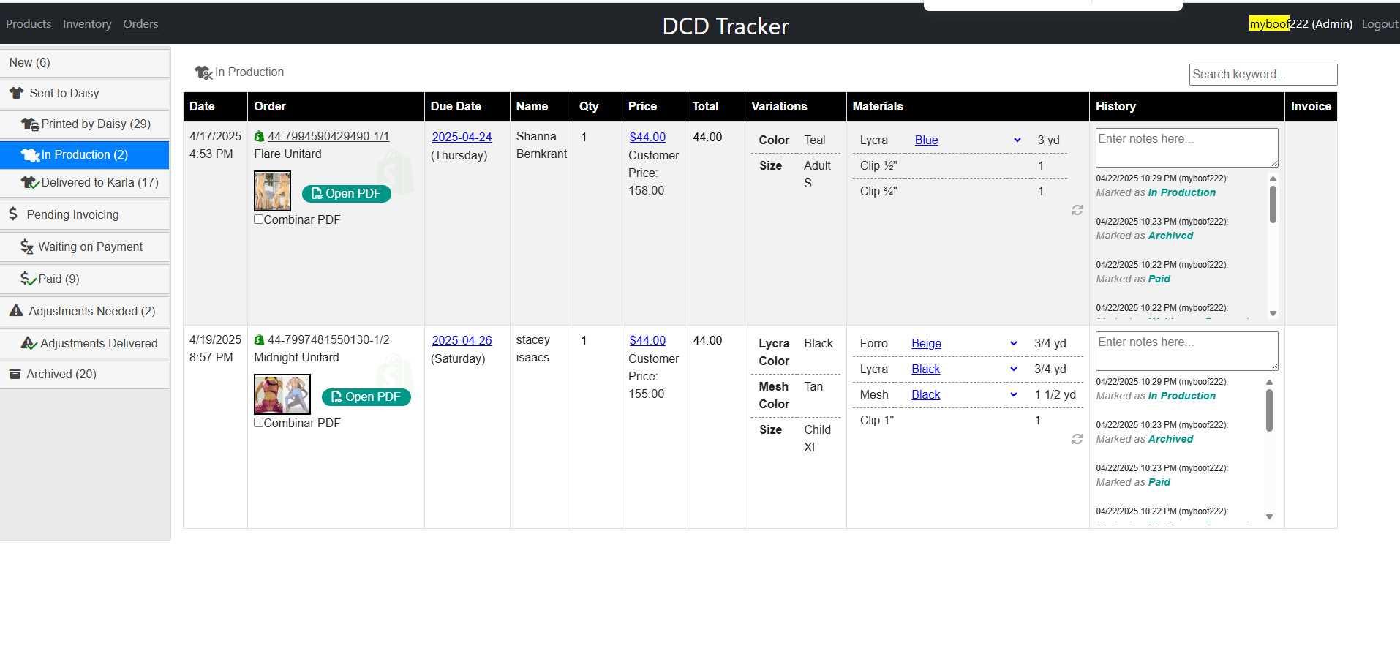The width and height of the screenshot is (1400, 654).
Task: Open the Lycra Blue color dropdown
Action: tap(1017, 140)
